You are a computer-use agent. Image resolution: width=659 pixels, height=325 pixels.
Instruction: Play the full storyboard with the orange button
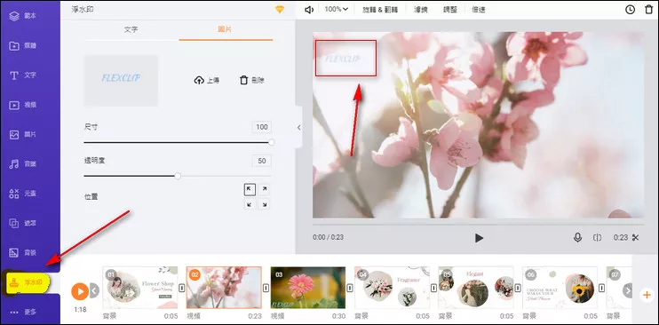(80, 291)
